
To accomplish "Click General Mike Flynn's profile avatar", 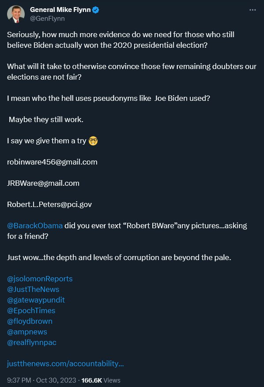I will 16,14.
